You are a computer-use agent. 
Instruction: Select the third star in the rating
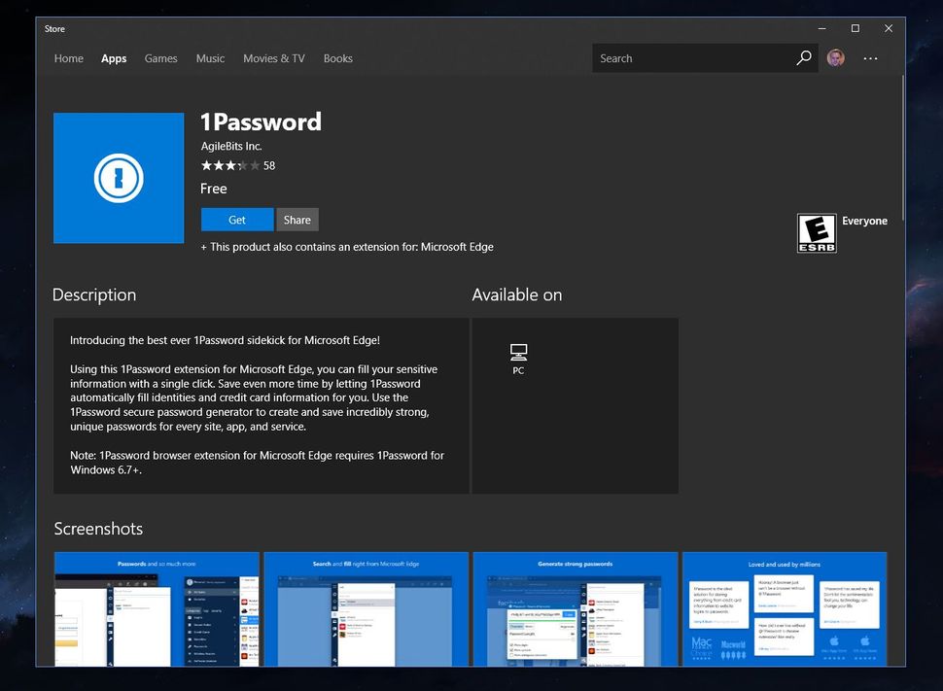[x=231, y=165]
